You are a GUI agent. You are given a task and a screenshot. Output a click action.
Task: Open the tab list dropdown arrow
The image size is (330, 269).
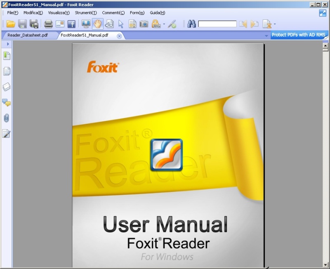[266, 36]
